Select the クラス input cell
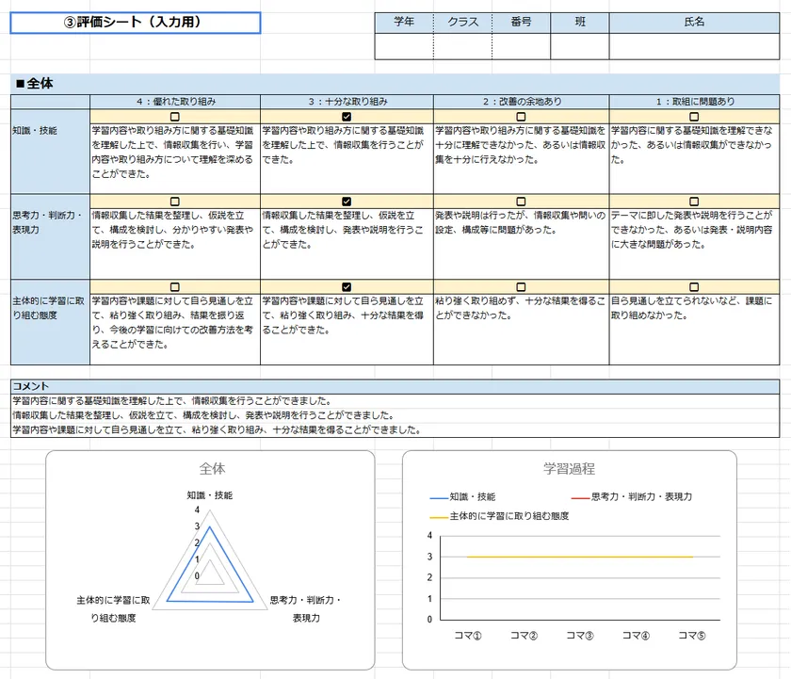This screenshot has height=679, width=791. point(463,41)
